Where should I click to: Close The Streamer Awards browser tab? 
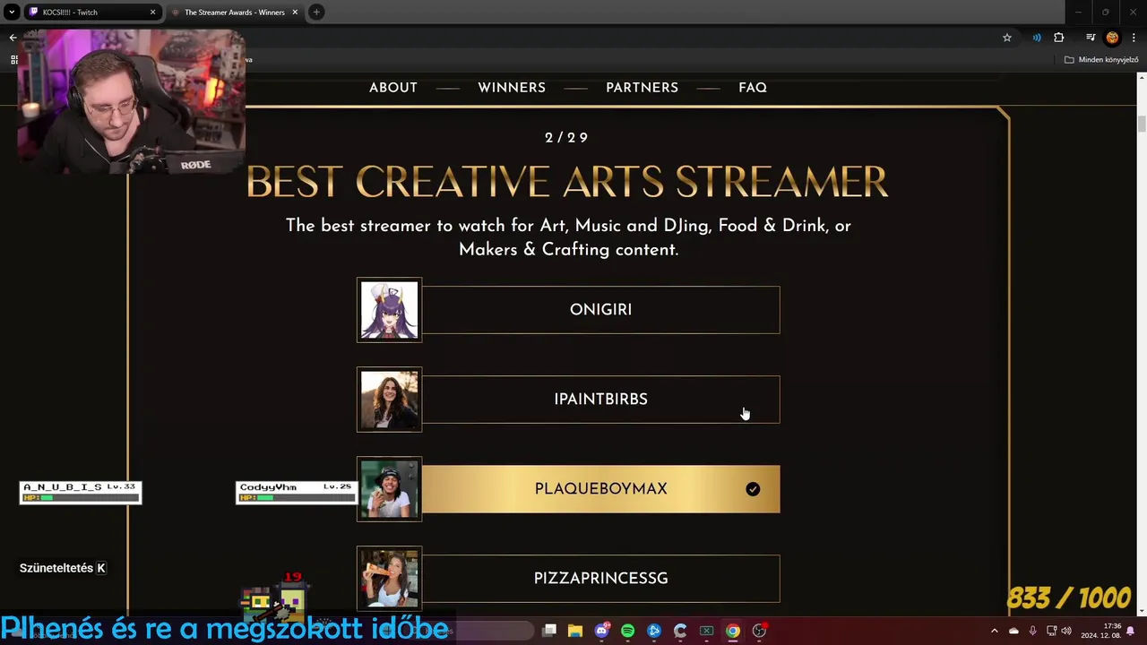click(295, 13)
